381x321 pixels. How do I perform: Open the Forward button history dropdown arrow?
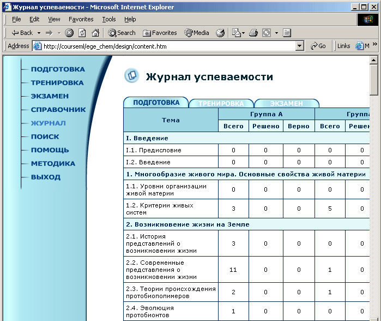point(59,33)
